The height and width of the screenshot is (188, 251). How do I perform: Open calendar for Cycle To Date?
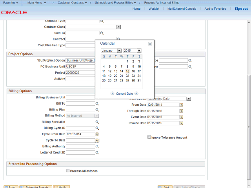97,140
